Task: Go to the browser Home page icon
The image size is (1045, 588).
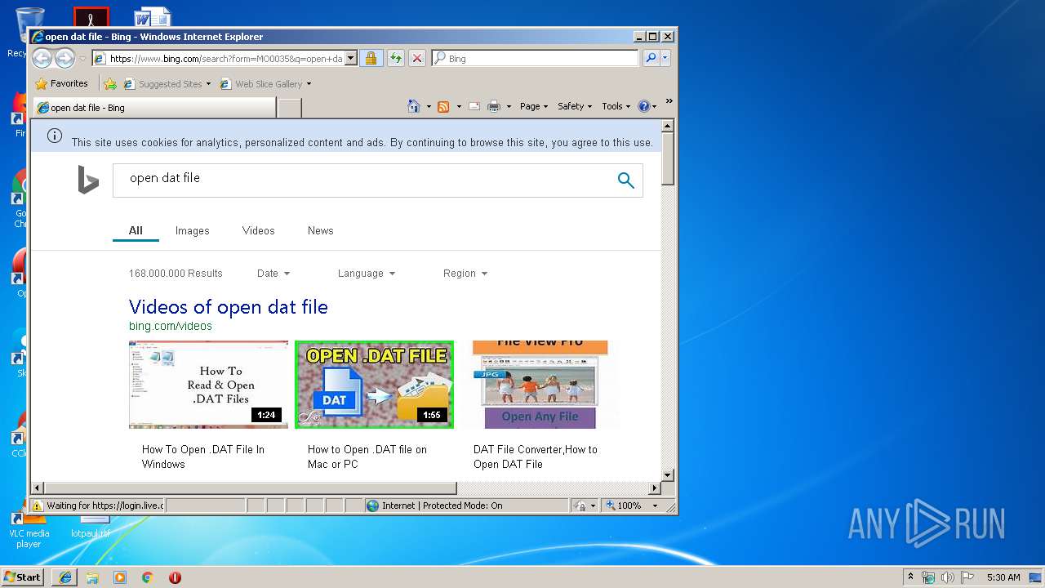Action: [414, 106]
